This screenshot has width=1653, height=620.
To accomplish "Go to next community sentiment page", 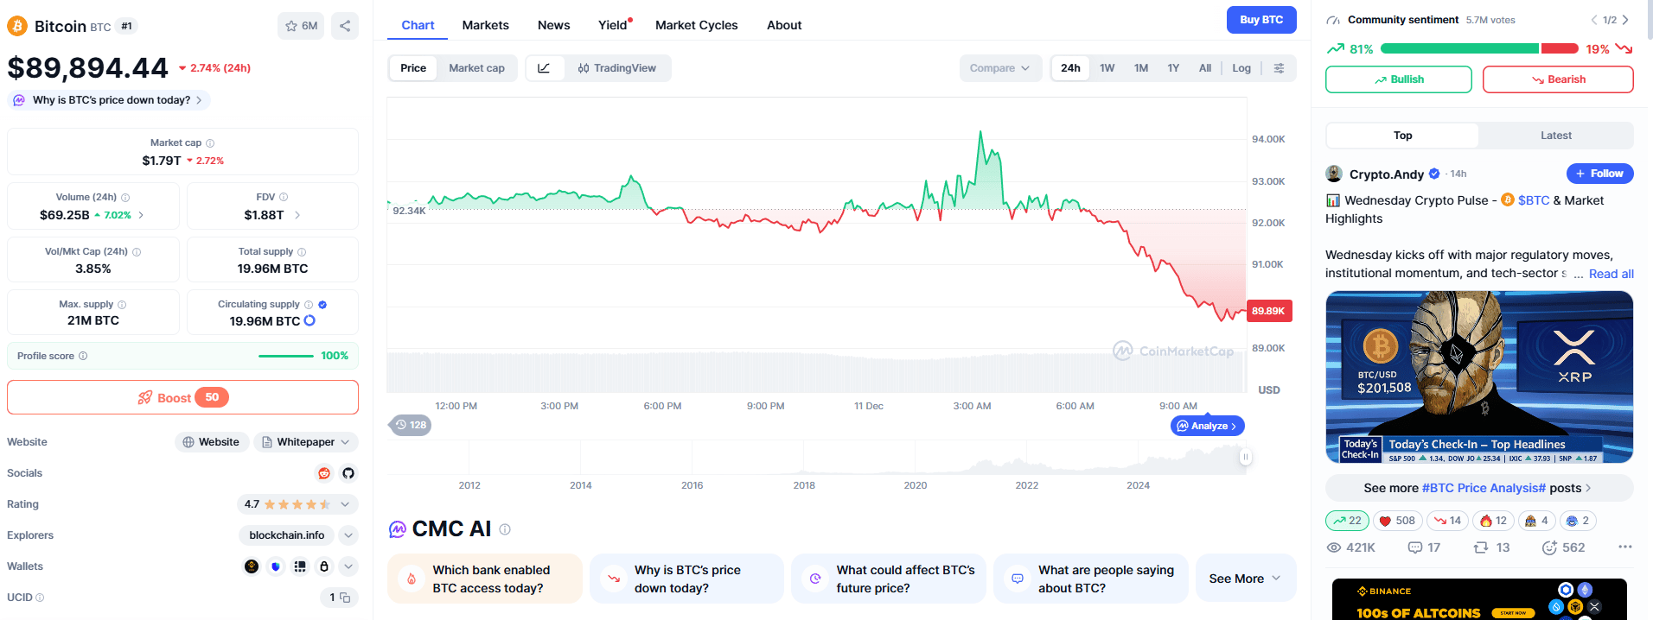I will [x=1625, y=20].
